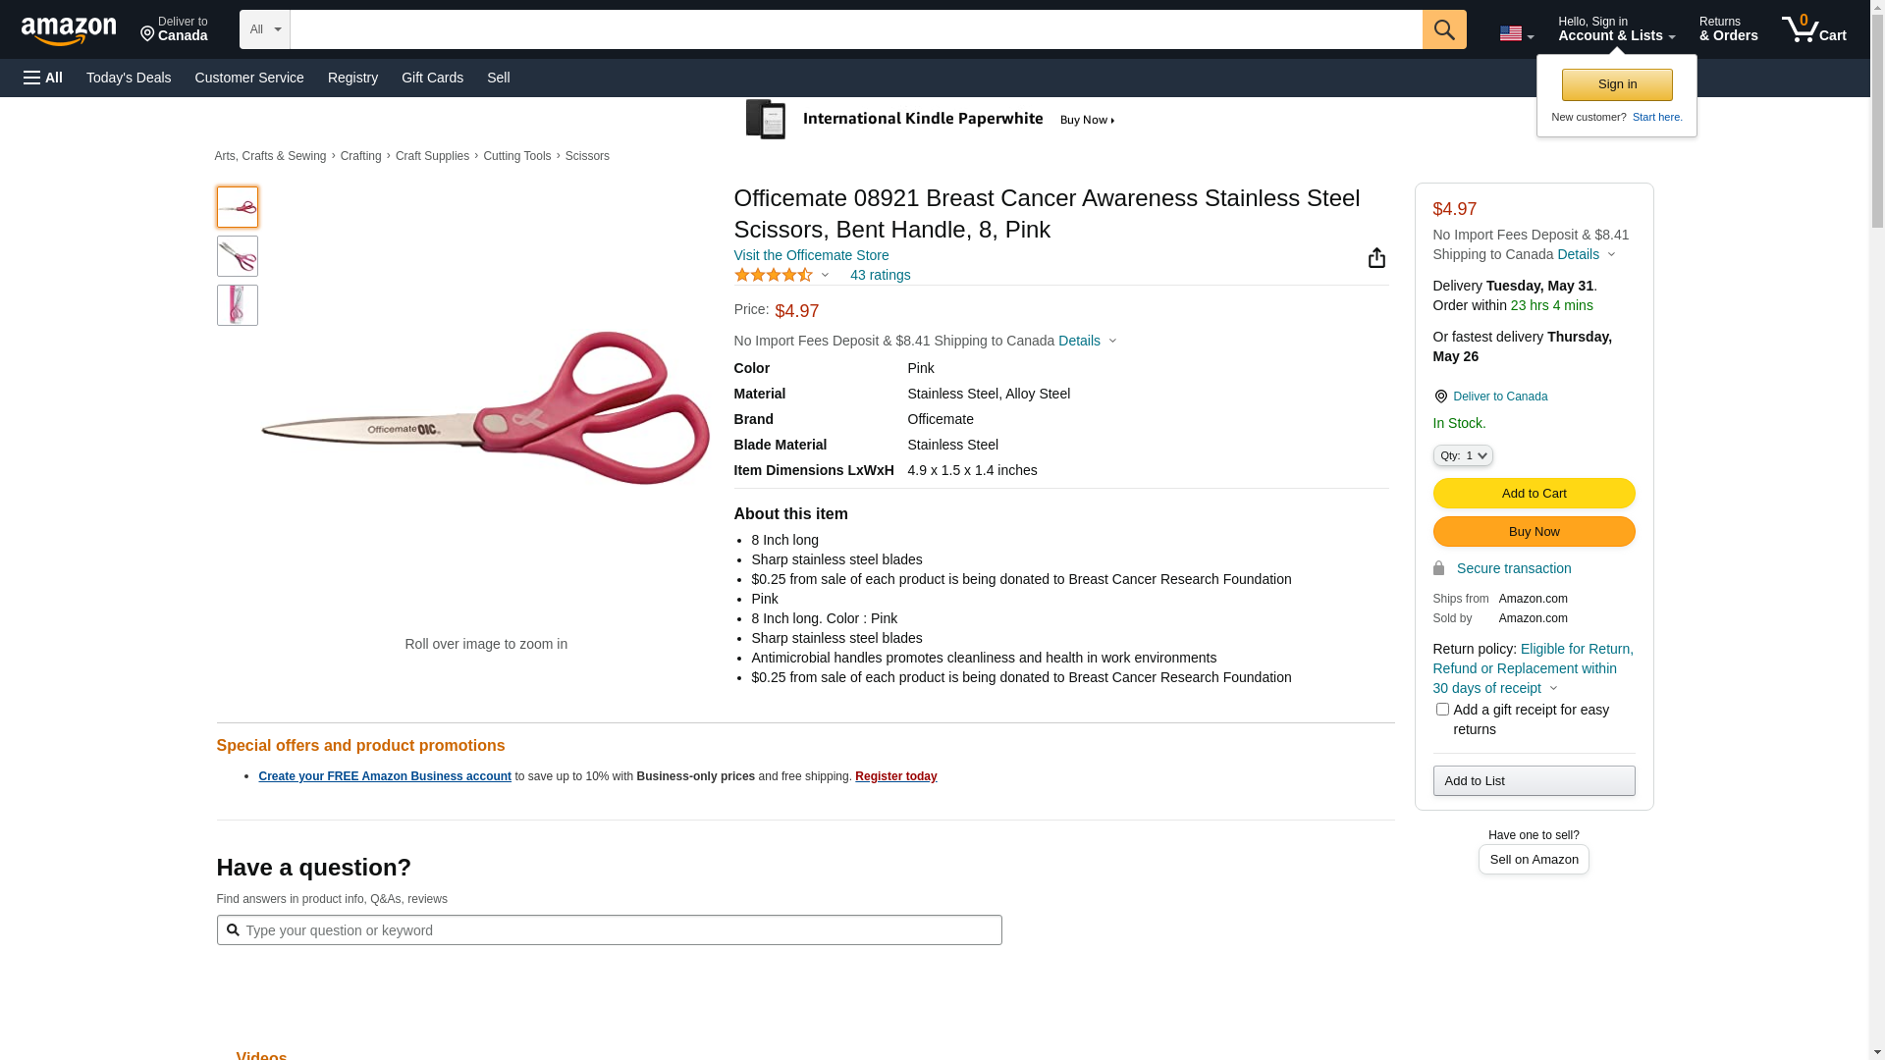The width and height of the screenshot is (1885, 1060).
Task: Open the Visit the Officemate Store link
Action: pos(811,255)
